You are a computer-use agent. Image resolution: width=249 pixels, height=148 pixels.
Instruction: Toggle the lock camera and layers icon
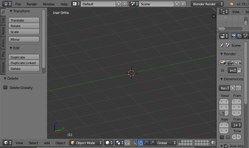214,143
